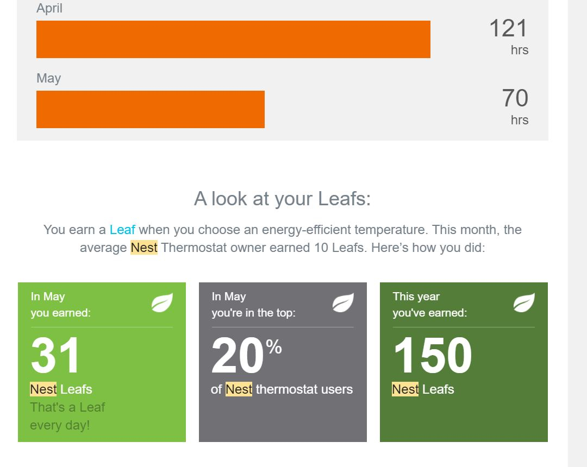Click the 'A look at your Leafs' heading
Image resolution: width=587 pixels, height=467 pixels.
[x=282, y=199]
